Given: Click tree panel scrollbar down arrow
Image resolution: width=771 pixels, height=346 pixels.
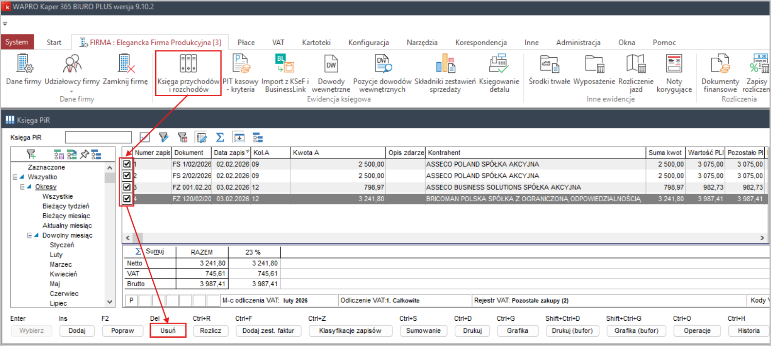Looking at the screenshot, I should click(110, 302).
